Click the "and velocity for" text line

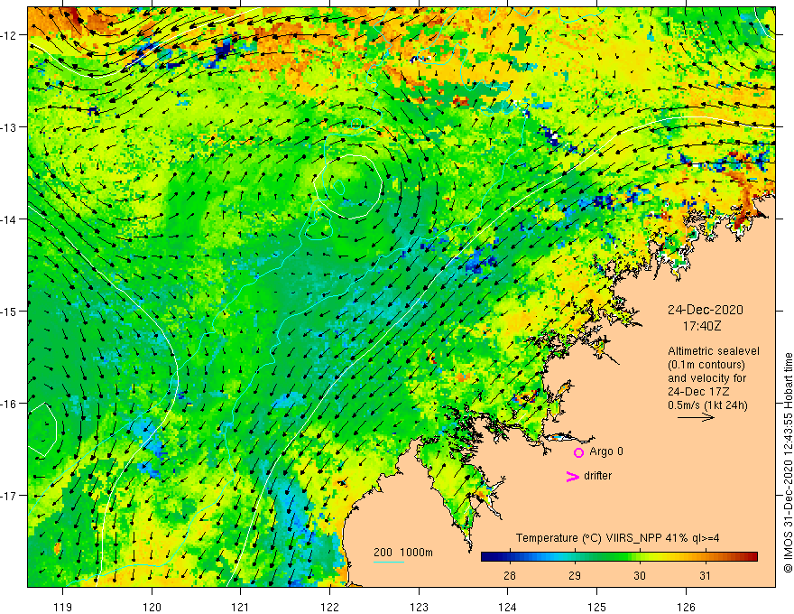pos(706,378)
